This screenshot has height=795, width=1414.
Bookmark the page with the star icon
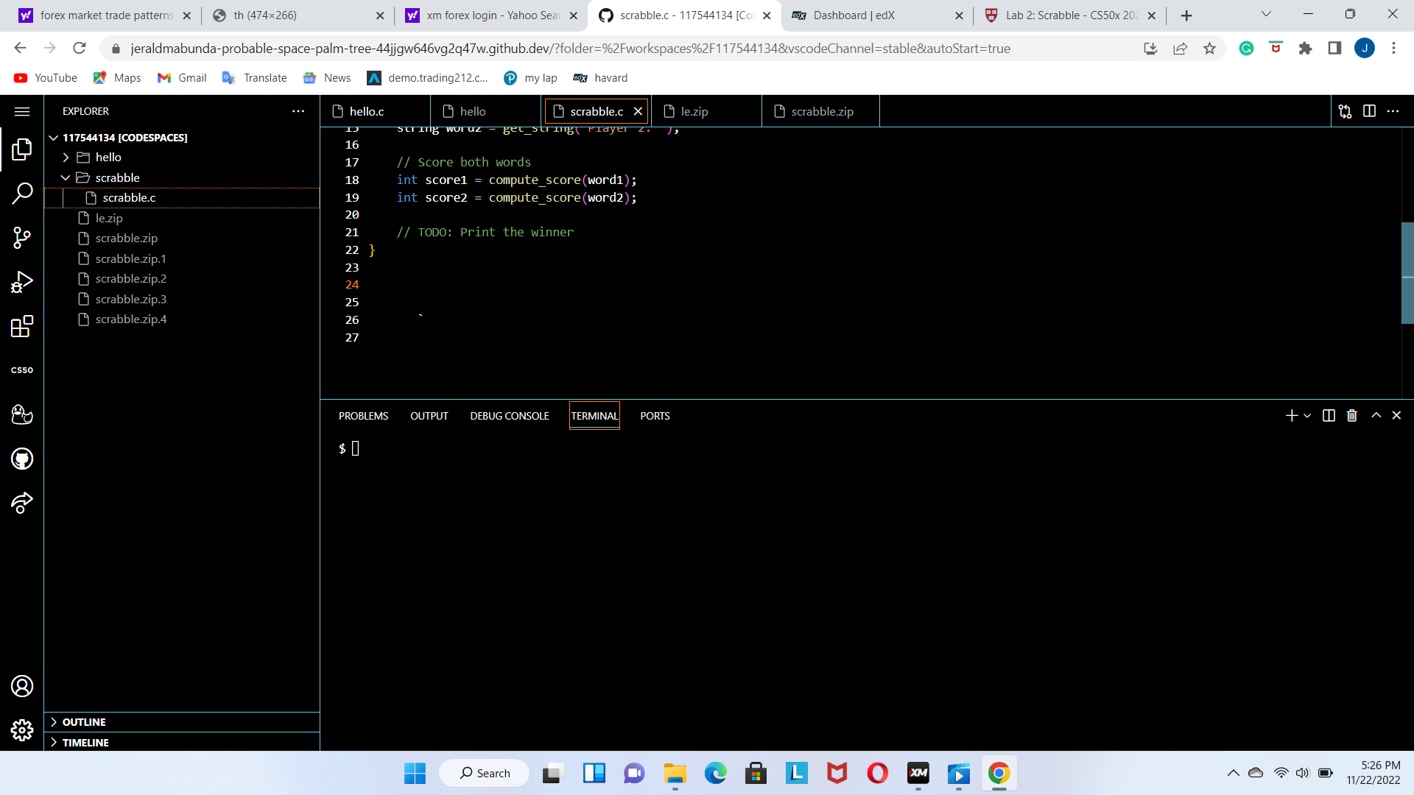click(1209, 49)
